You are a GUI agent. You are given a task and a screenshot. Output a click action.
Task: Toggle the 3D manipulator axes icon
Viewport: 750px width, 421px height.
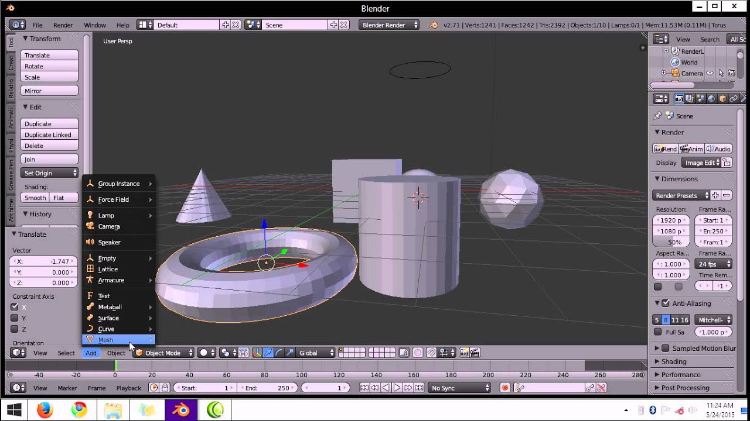(257, 353)
